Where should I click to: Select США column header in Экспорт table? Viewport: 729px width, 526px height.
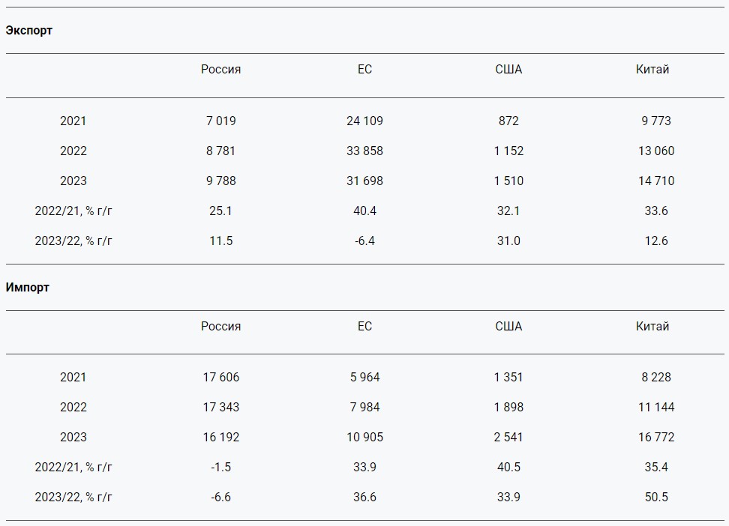[x=508, y=69]
